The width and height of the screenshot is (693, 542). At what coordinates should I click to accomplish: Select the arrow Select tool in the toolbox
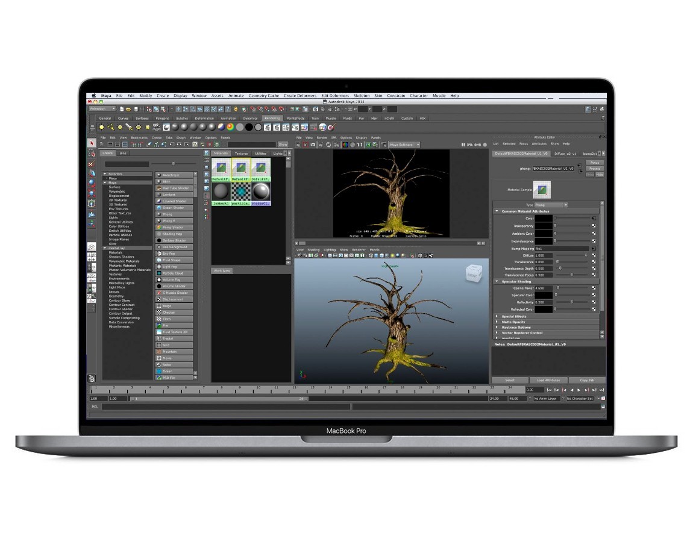[x=92, y=143]
